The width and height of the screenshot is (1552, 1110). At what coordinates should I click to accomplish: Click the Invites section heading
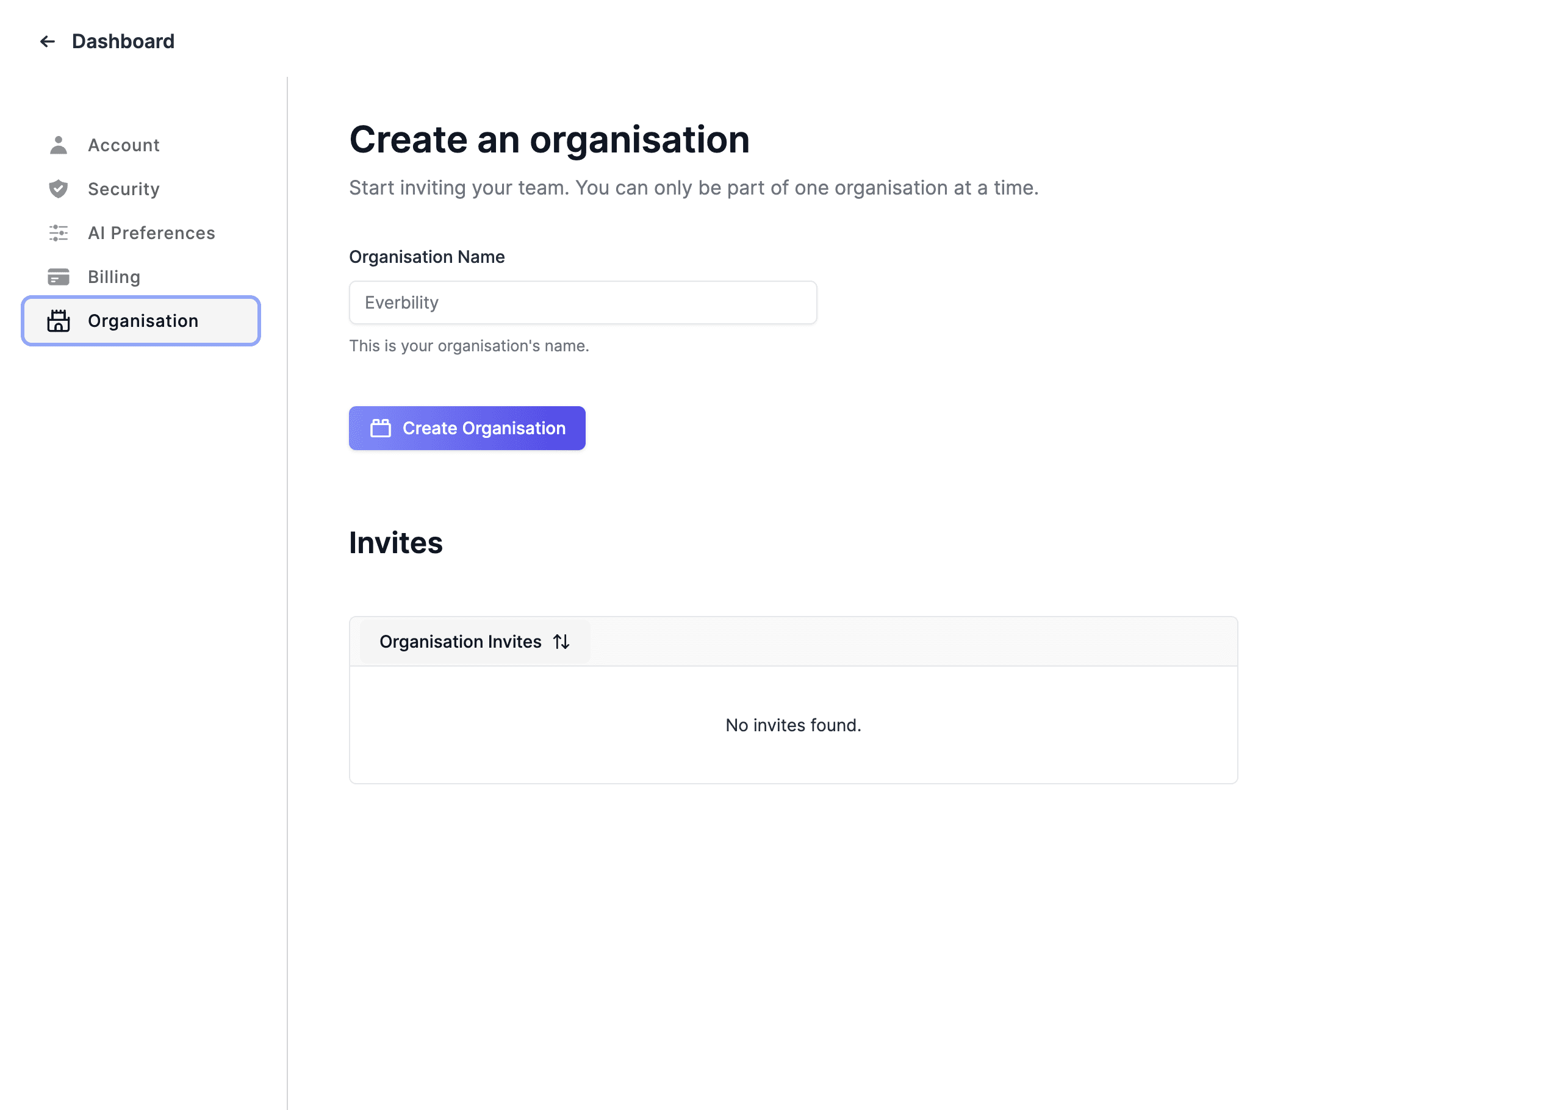pyautogui.click(x=396, y=543)
